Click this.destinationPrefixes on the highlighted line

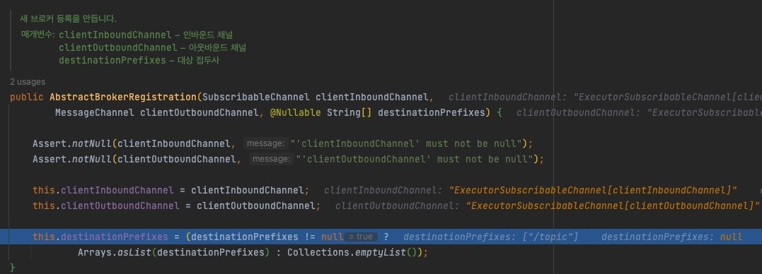click(x=100, y=237)
